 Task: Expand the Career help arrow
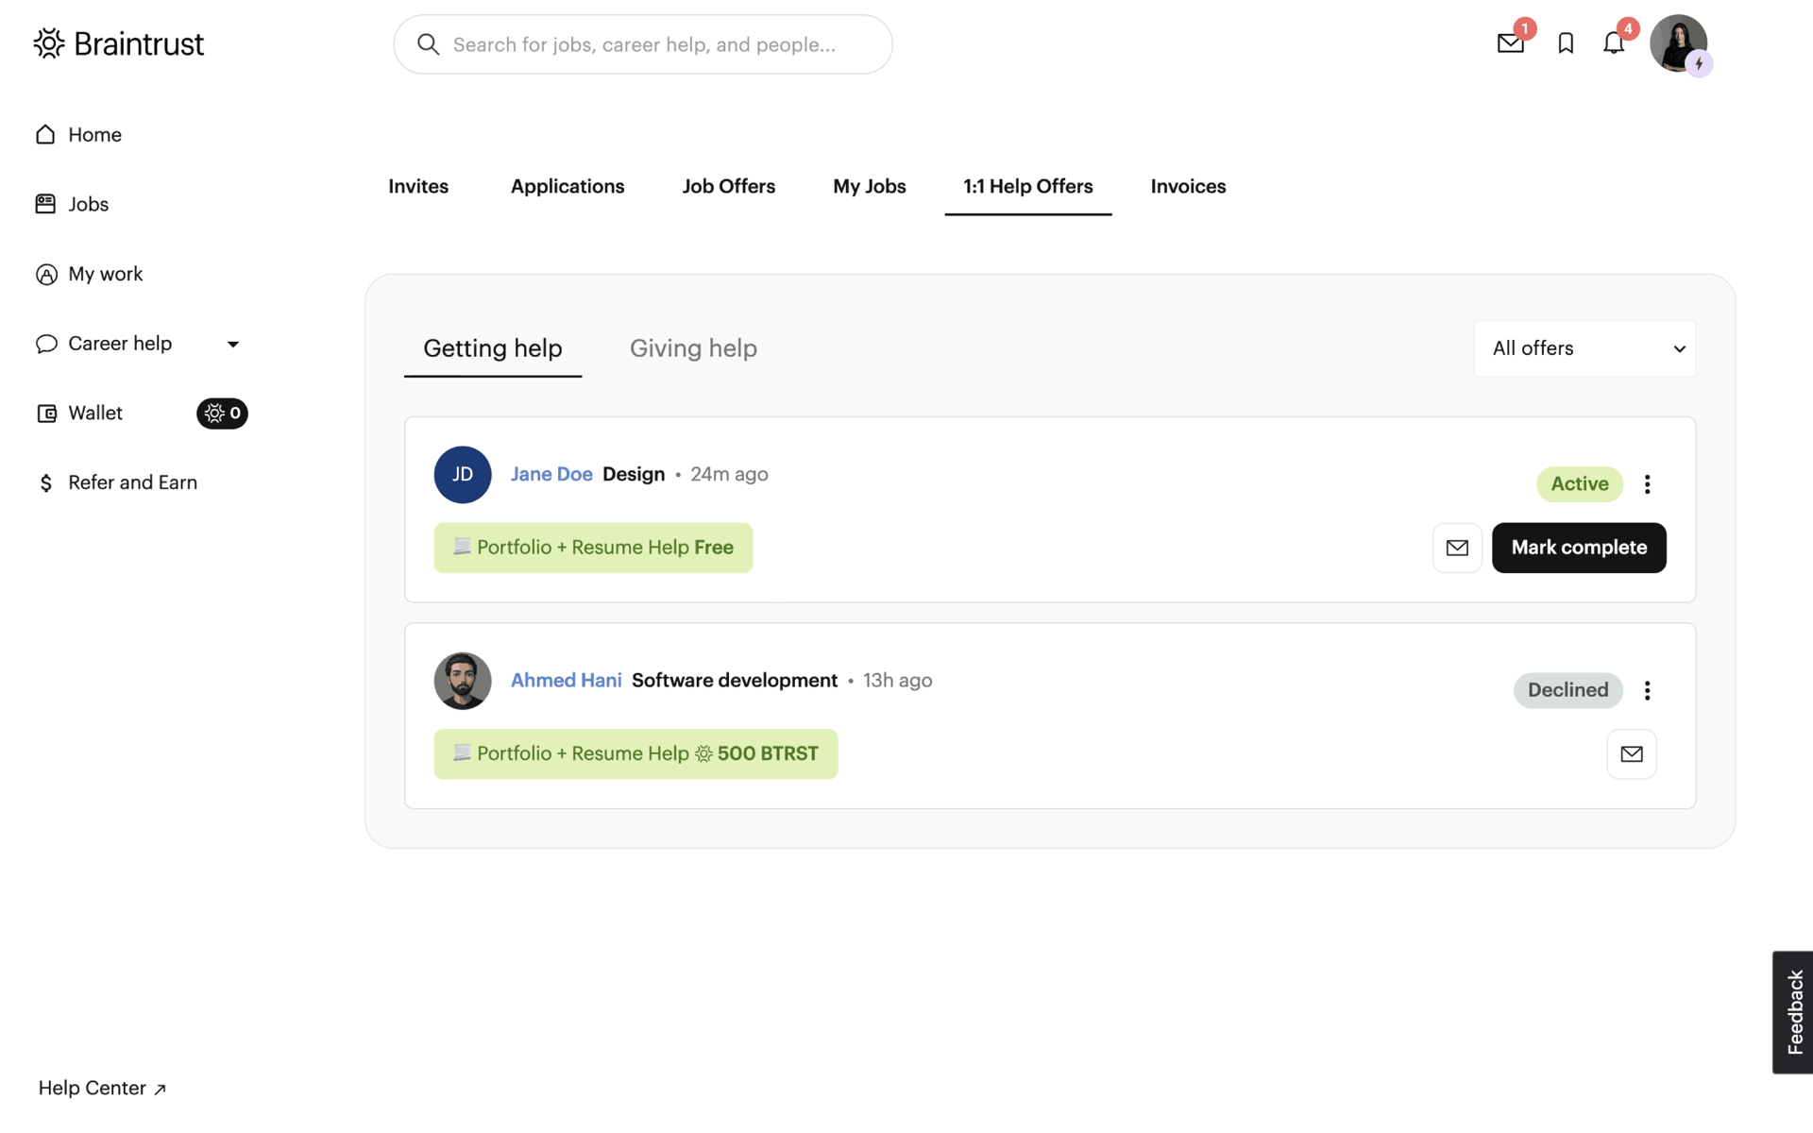pos(232,345)
